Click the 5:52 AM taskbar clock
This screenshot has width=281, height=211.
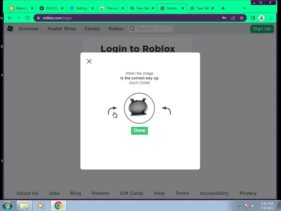click(x=267, y=206)
